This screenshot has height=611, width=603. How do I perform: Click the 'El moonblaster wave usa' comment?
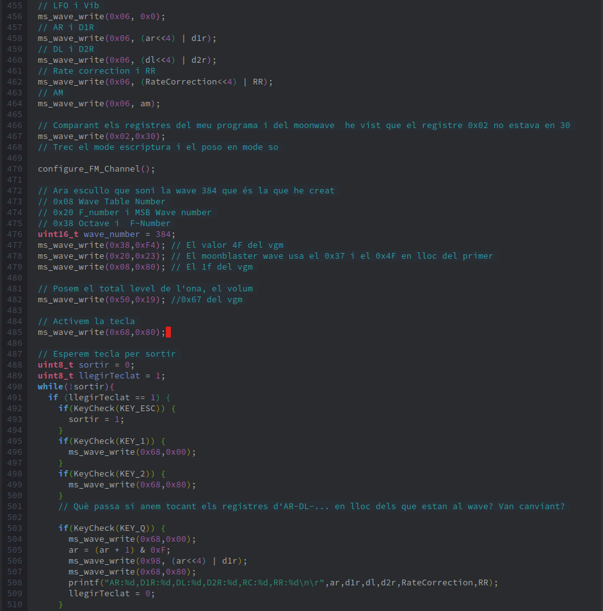pos(332,256)
